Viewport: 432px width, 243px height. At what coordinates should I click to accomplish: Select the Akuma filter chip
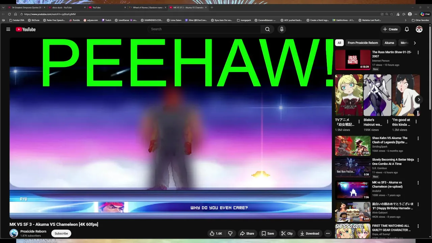[389, 43]
